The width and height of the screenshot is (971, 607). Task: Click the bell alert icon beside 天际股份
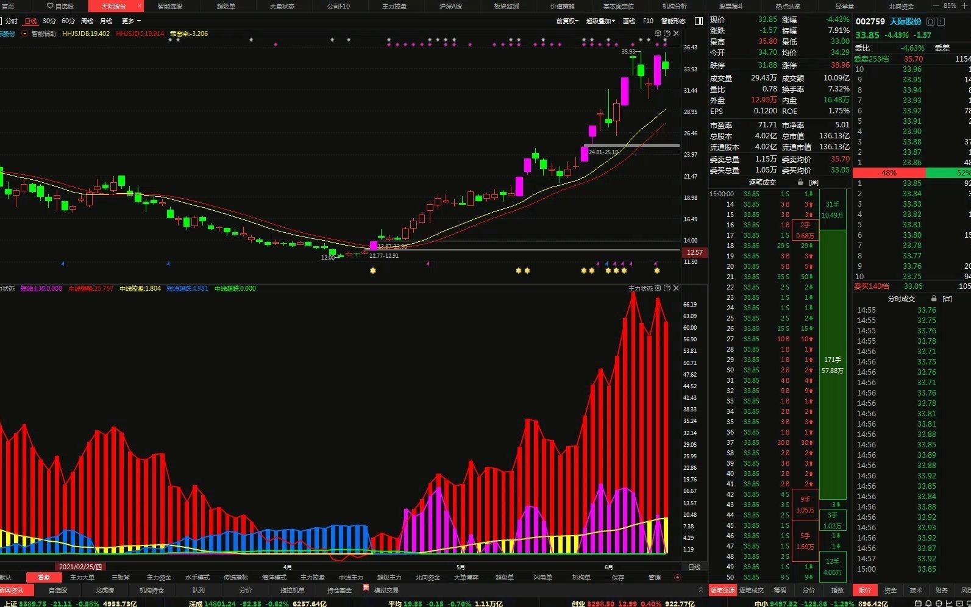pos(930,21)
